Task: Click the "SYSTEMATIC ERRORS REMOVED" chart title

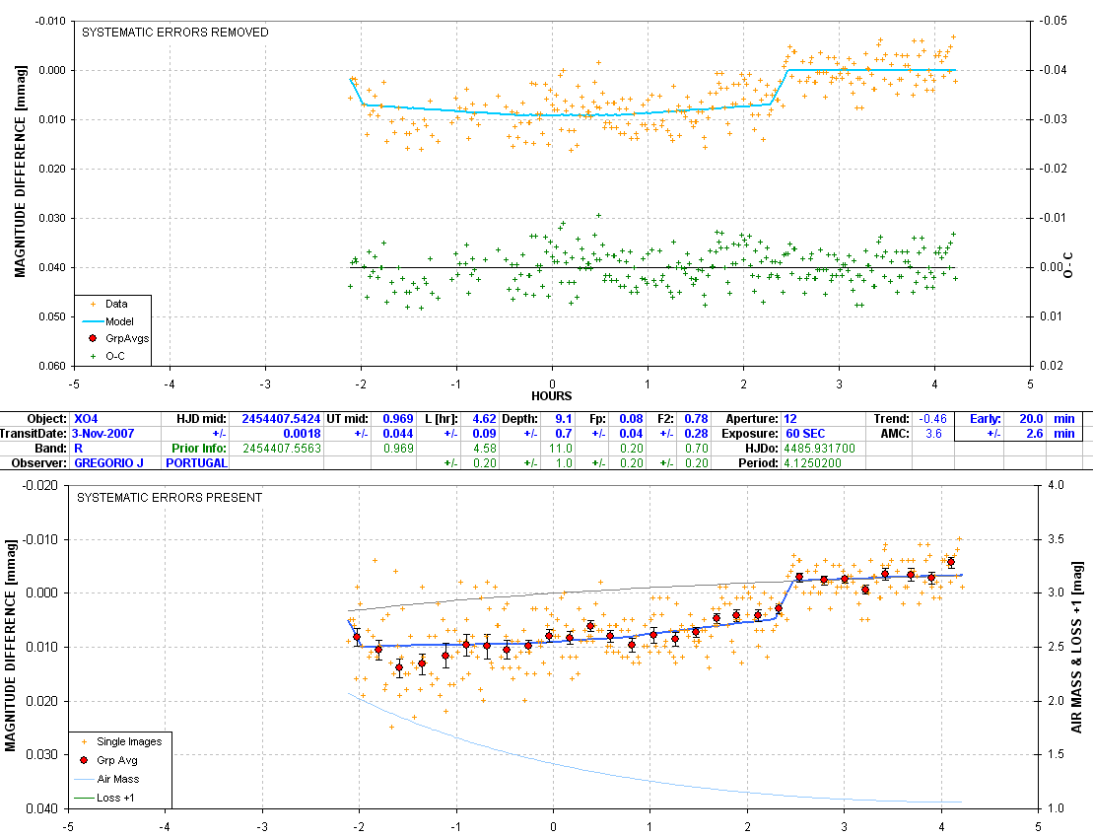Action: (x=175, y=33)
